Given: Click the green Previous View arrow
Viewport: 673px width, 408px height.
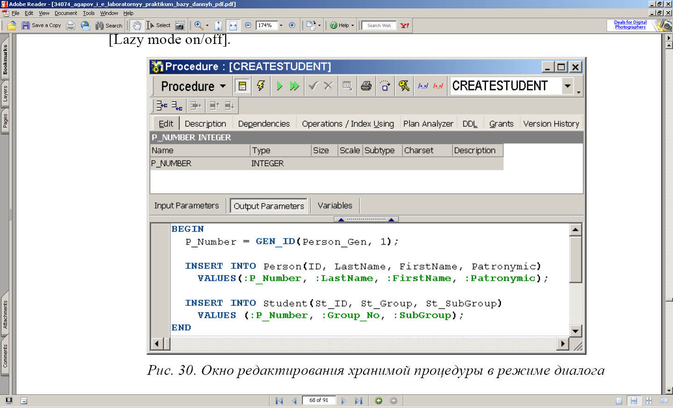Looking at the screenshot, I should (379, 401).
